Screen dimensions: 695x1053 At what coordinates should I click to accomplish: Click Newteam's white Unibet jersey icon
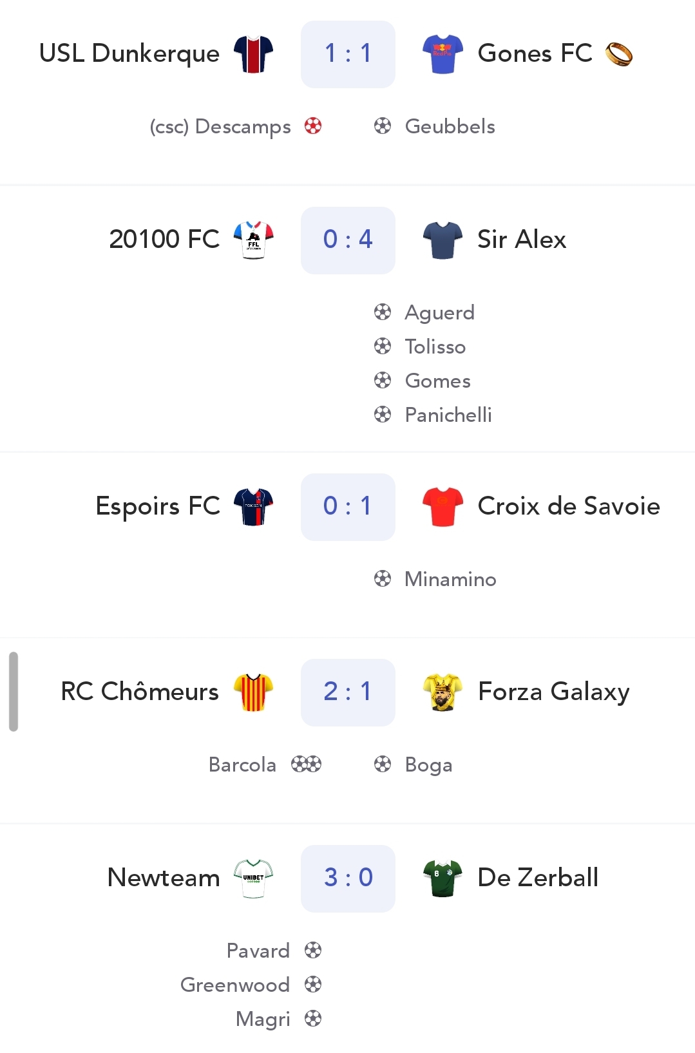pos(253,878)
